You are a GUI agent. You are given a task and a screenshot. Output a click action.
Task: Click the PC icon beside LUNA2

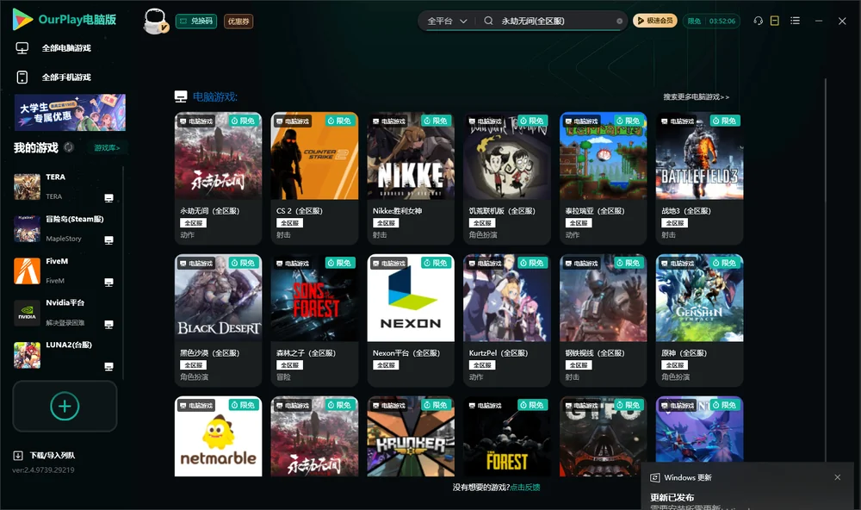[108, 367]
